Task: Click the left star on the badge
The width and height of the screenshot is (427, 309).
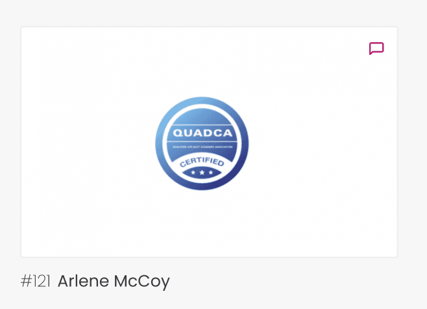Action: pyautogui.click(x=193, y=172)
